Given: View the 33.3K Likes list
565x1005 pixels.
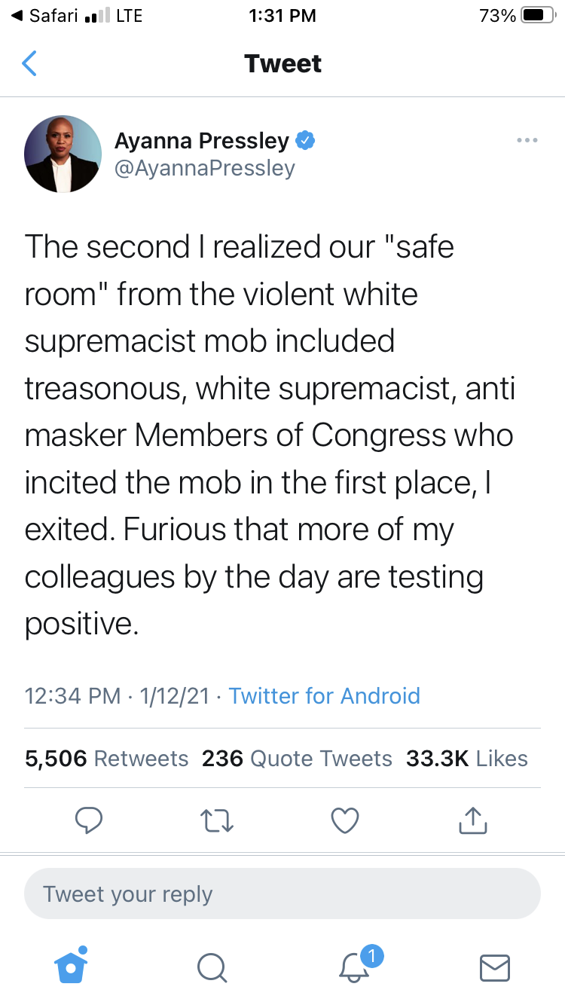Looking at the screenshot, I should pos(466,759).
